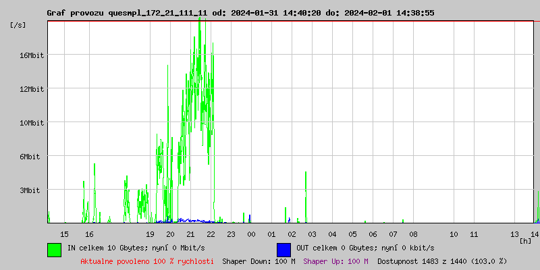Click hour label '00' on x-axis
The width and height of the screenshot is (540, 270).
pyautogui.click(x=251, y=234)
